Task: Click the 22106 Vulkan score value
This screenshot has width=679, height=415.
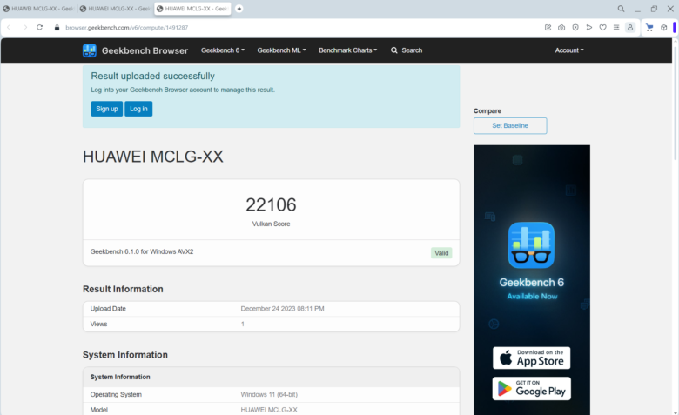Action: tap(271, 204)
